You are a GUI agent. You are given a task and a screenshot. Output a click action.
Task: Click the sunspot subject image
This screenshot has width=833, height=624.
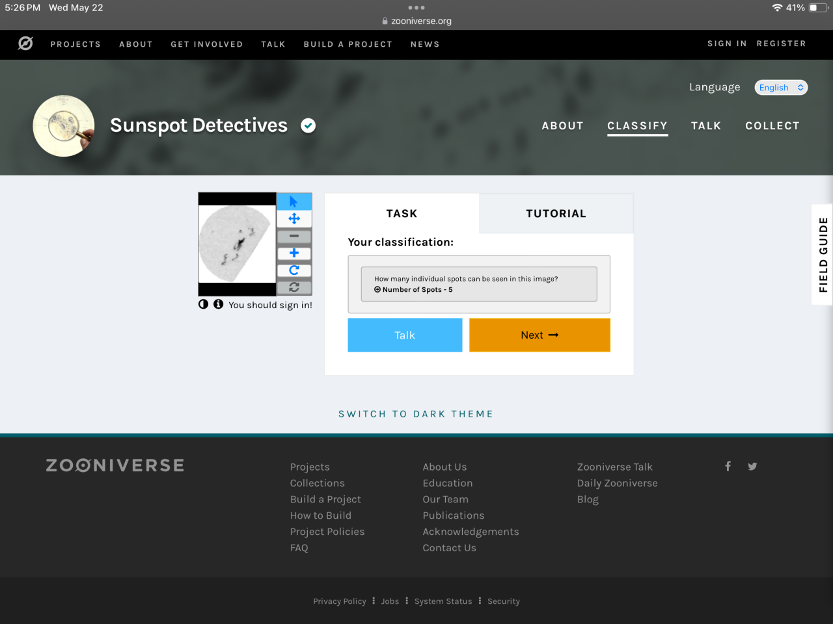click(x=237, y=244)
